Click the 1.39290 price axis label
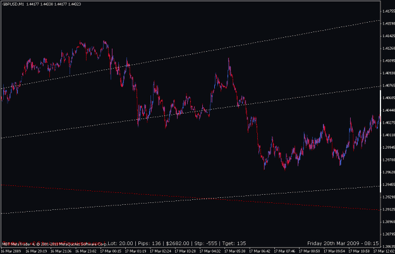The height and width of the screenshot is (254, 395). click(389, 197)
